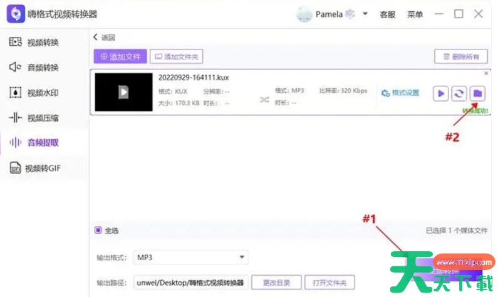The width and height of the screenshot is (498, 297).
Task: Open the 菜单 menu
Action: [415, 14]
